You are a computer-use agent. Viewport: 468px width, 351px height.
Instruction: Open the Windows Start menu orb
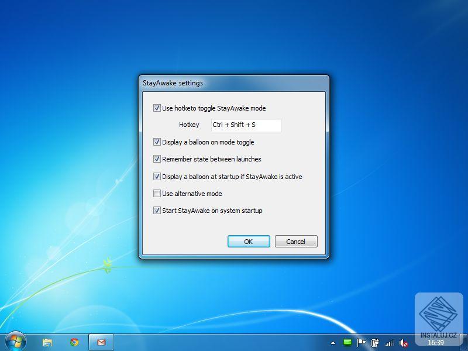click(16, 342)
